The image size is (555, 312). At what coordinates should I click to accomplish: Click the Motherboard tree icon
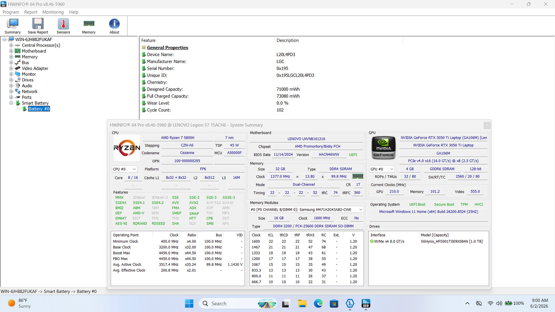tap(18, 51)
